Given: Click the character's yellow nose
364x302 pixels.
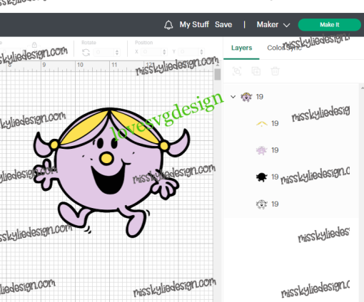Looking at the screenshot, I should pyautogui.click(x=106, y=158).
